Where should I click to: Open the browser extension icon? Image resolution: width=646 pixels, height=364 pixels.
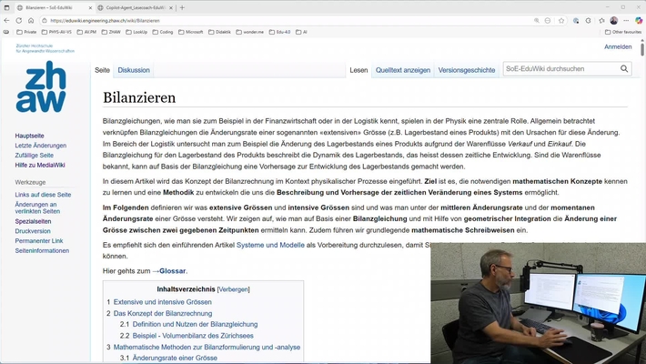coord(576,21)
